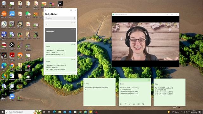Viewport: 203px width, 114px height.
Task: Open the Google Drive desktop icon
Action: (x=4, y=77)
